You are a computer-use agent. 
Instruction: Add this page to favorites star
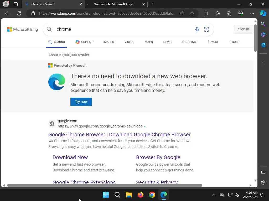click(192, 13)
